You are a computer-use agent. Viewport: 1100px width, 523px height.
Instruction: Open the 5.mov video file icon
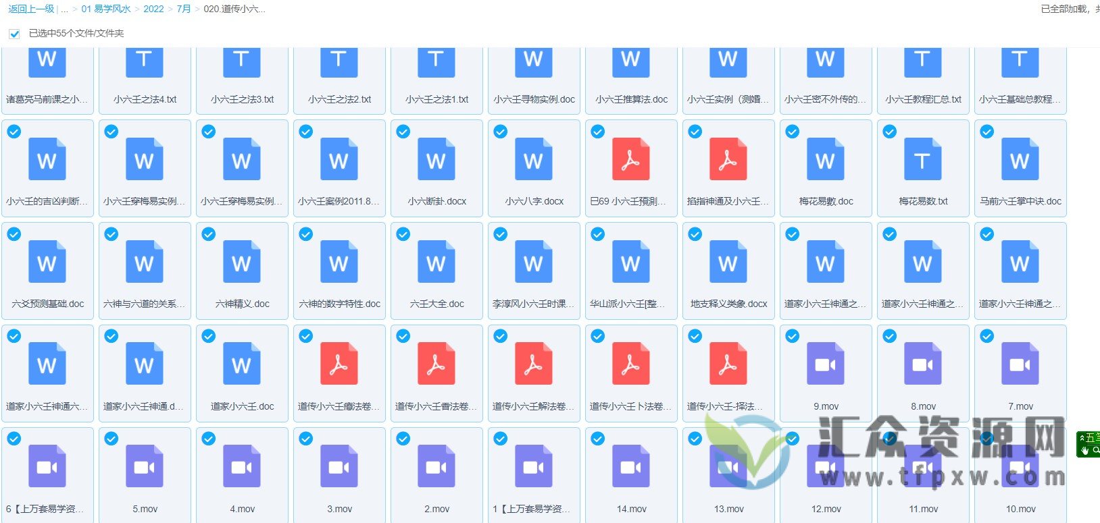click(x=144, y=467)
